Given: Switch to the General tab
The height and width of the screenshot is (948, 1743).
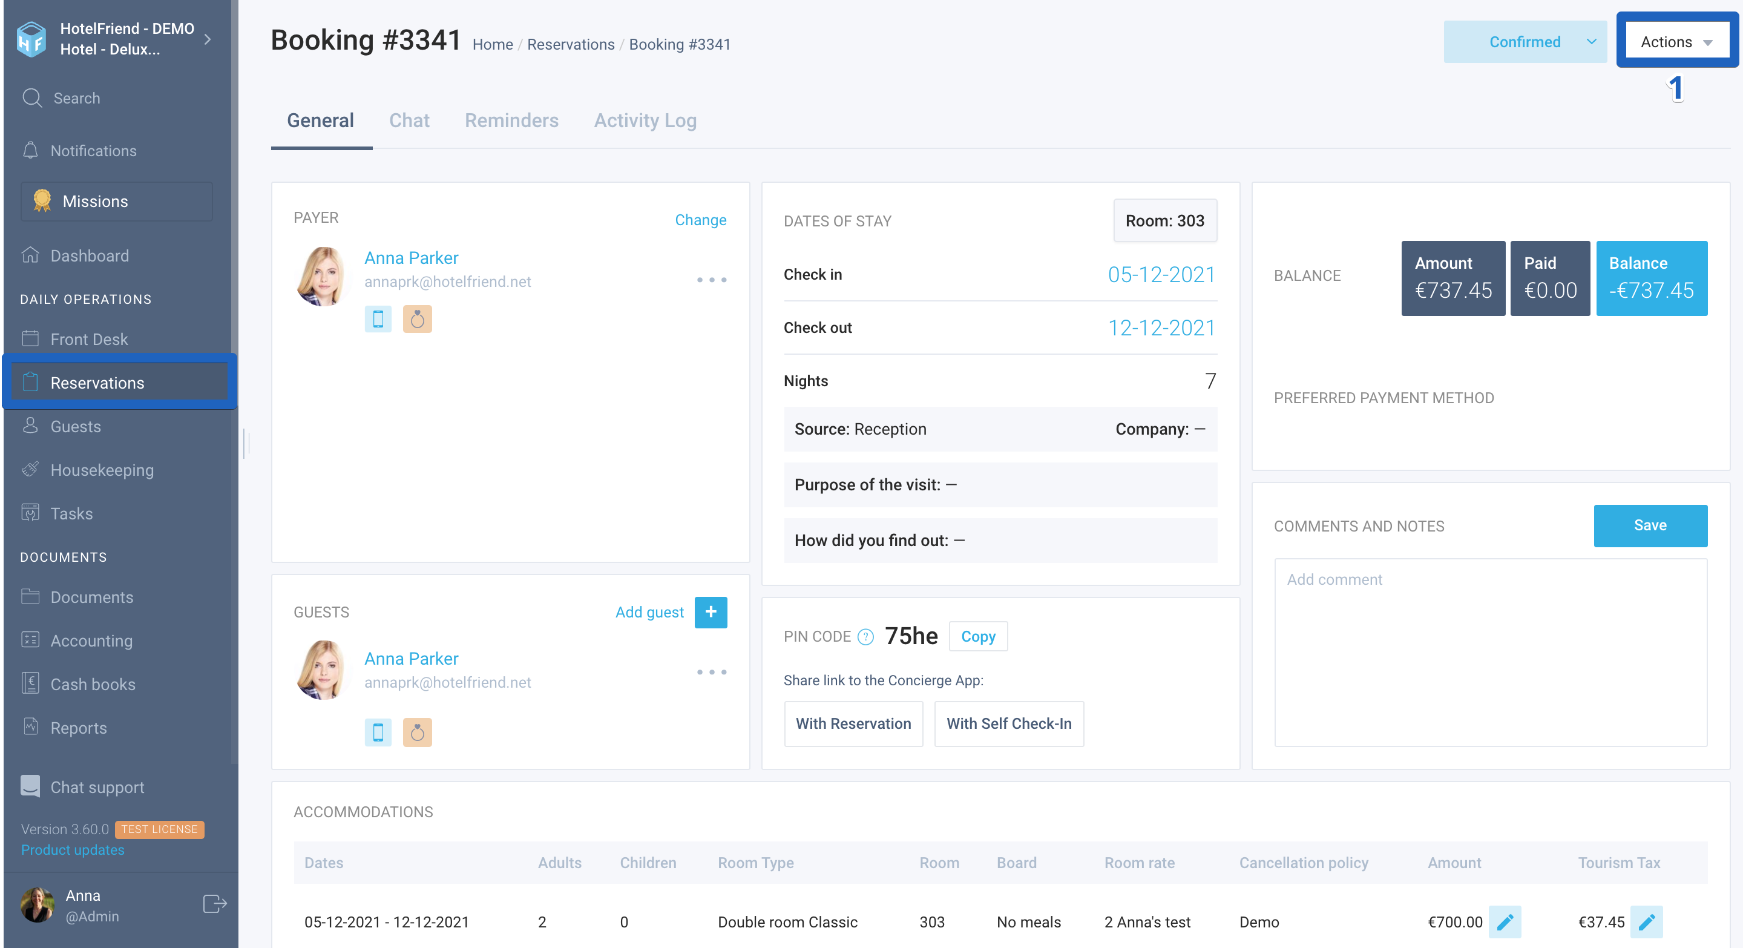Looking at the screenshot, I should tap(321, 120).
